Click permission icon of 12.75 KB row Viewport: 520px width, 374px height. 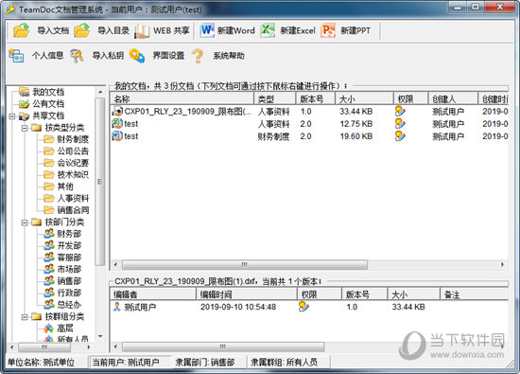pyautogui.click(x=400, y=123)
